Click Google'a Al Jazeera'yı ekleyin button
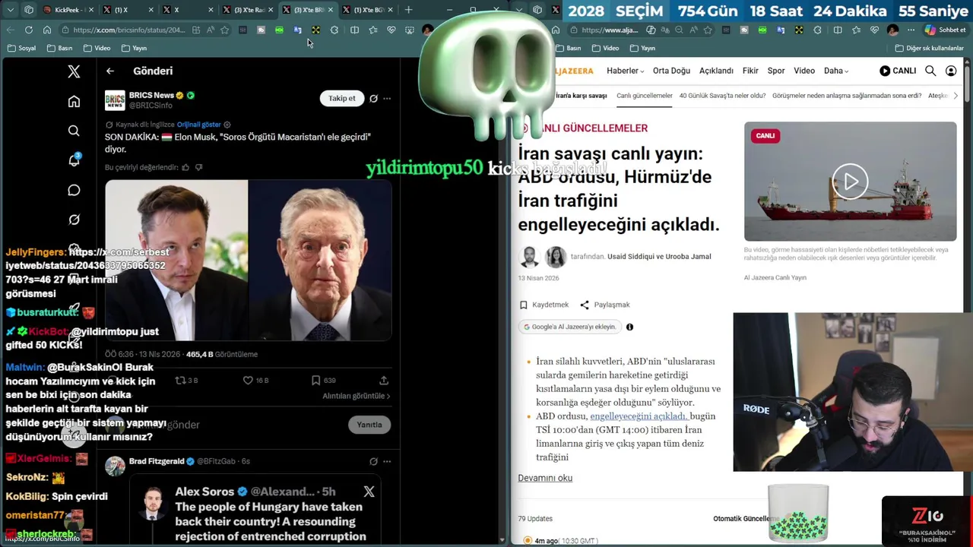The image size is (973, 547). point(569,327)
